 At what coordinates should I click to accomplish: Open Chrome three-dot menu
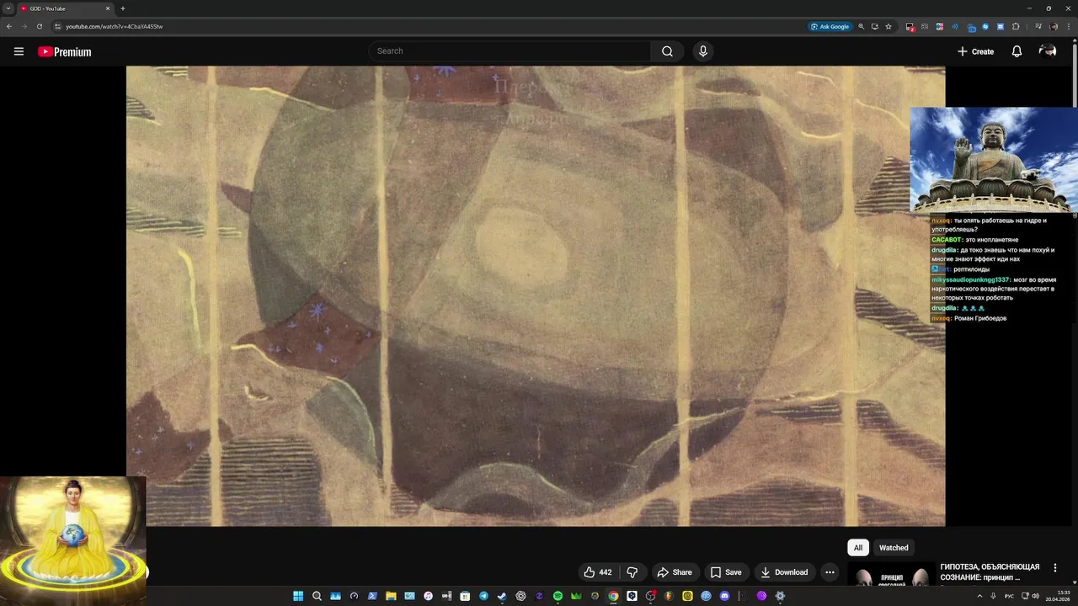coord(1069,27)
